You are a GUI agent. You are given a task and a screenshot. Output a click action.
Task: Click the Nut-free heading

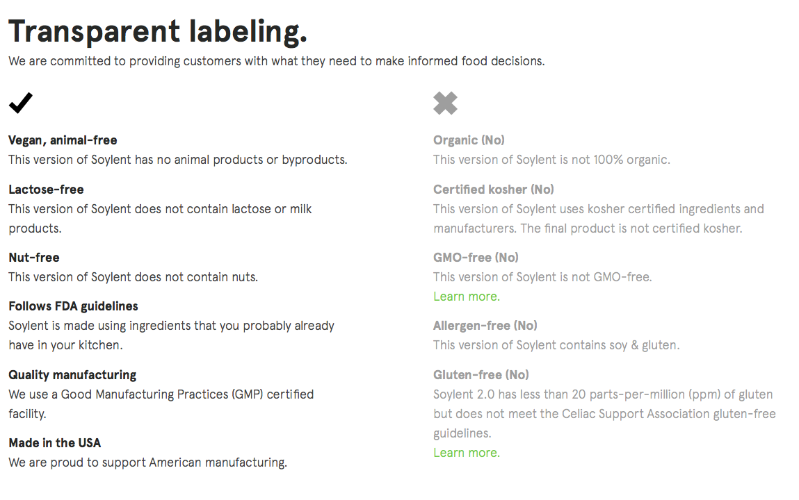pos(34,258)
